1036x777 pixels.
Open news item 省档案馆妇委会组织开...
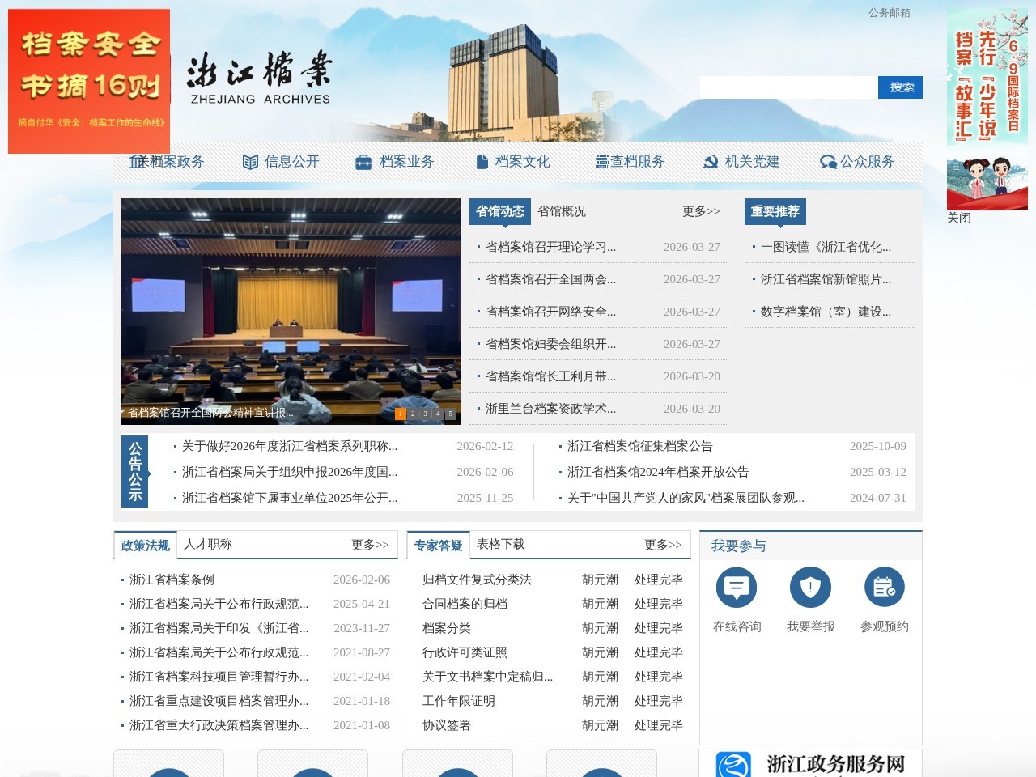[550, 344]
